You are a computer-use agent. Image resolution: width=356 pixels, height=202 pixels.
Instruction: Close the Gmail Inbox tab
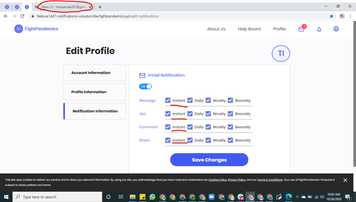pos(90,7)
